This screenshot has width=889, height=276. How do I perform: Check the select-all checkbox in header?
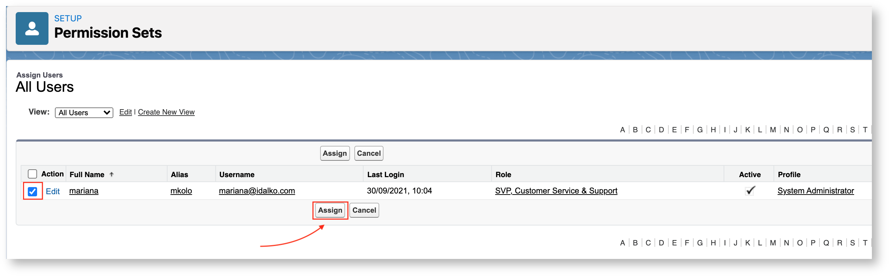[x=32, y=174]
